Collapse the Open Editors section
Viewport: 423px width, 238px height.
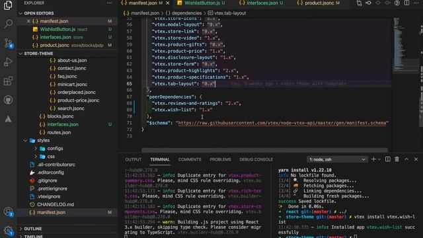[20, 13]
